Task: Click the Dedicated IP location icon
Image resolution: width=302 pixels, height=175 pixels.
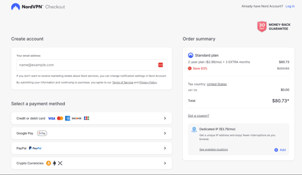Action: click(194, 129)
